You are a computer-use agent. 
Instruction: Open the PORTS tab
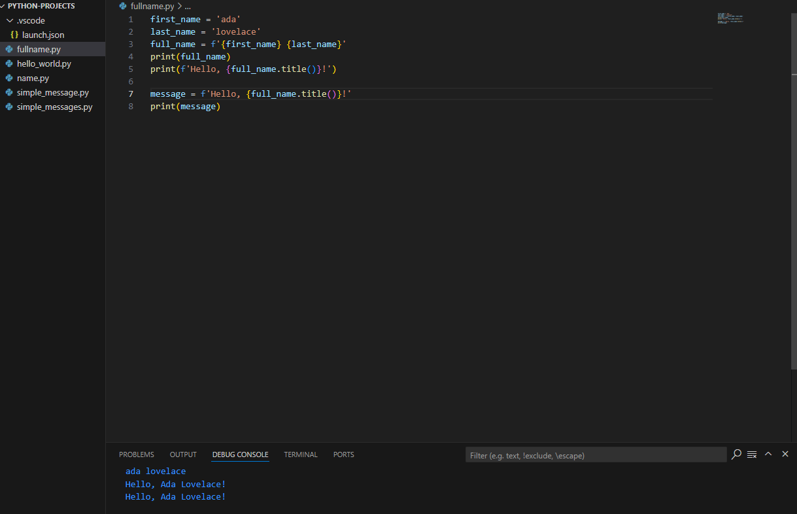pyautogui.click(x=344, y=454)
